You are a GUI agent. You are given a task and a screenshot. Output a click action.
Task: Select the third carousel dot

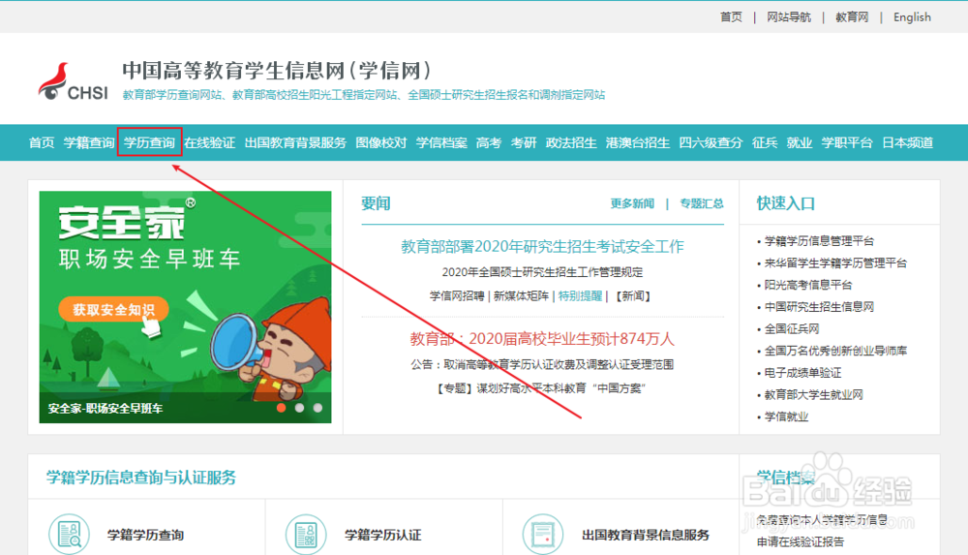coord(318,408)
